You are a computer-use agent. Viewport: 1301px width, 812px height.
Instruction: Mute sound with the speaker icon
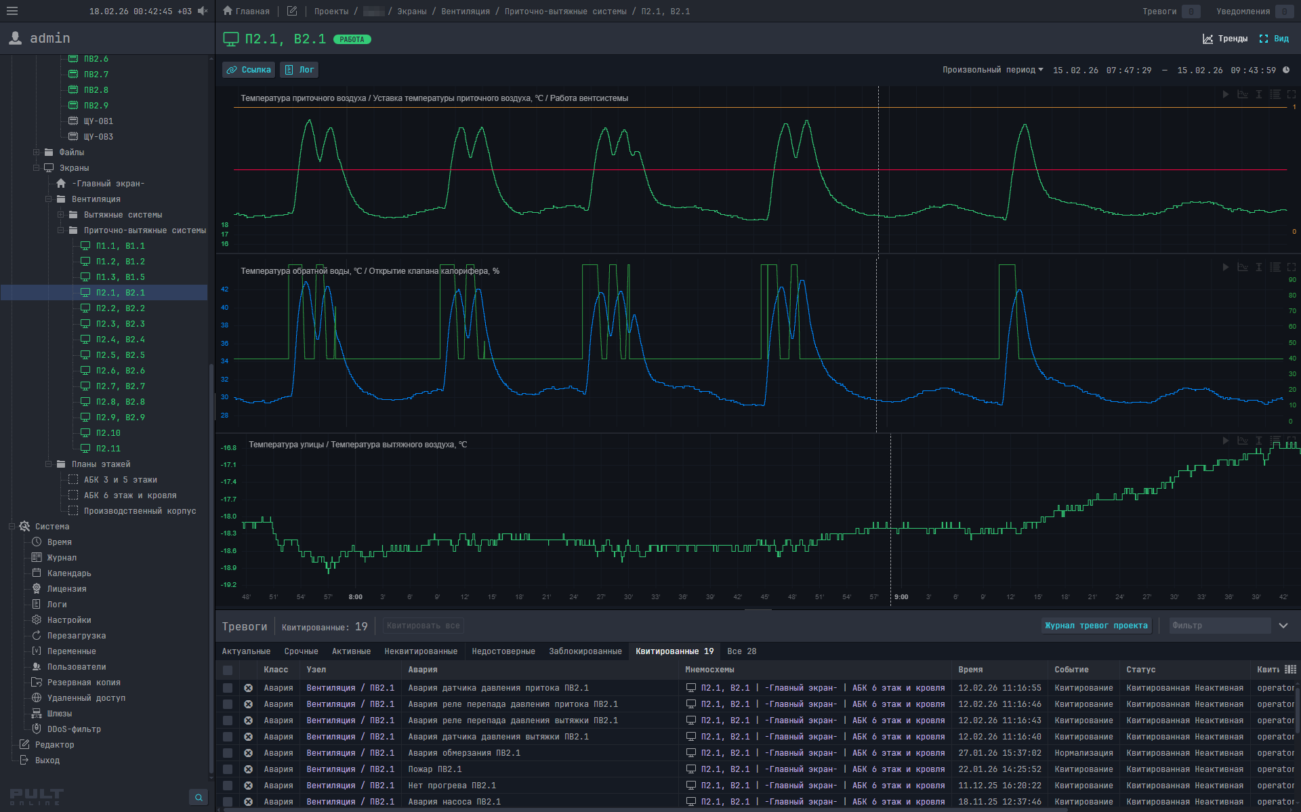(x=203, y=11)
